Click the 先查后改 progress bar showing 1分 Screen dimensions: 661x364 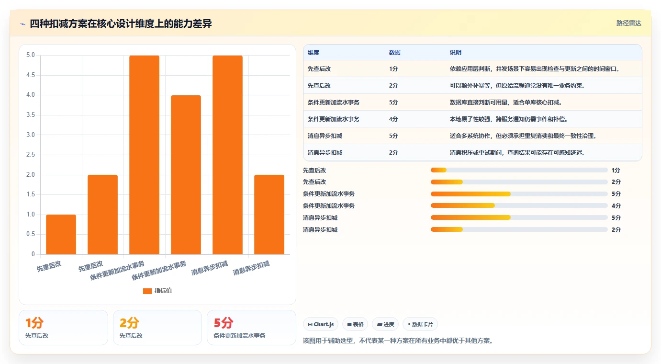click(x=519, y=170)
